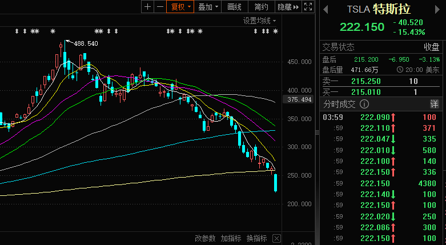446x245 pixels.
Task: Click the 卖一 ask price 215.250
Action: pos(366,82)
